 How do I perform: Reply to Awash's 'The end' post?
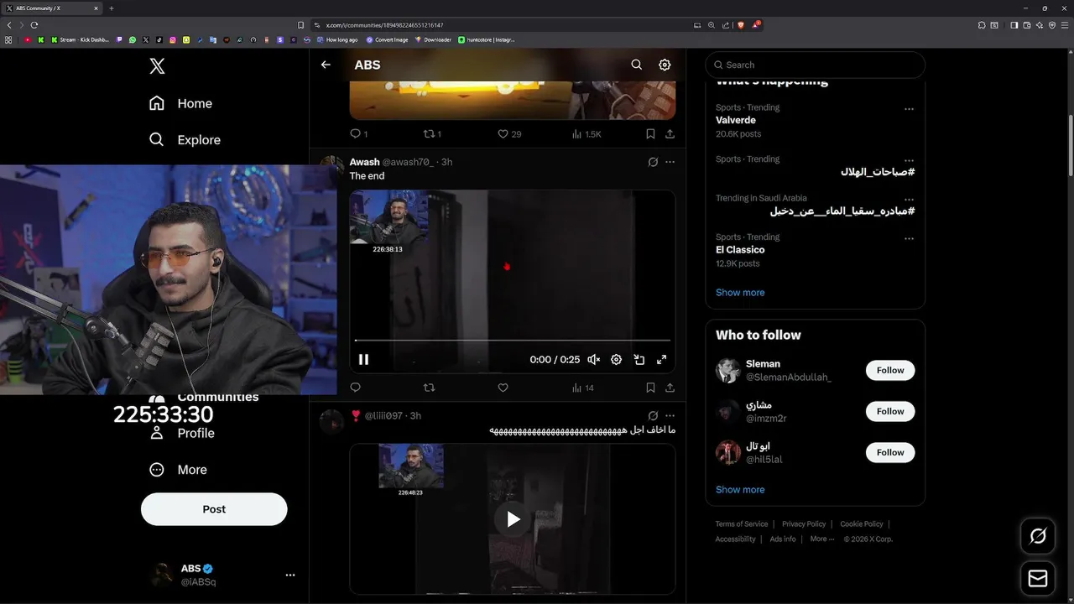[x=355, y=388]
